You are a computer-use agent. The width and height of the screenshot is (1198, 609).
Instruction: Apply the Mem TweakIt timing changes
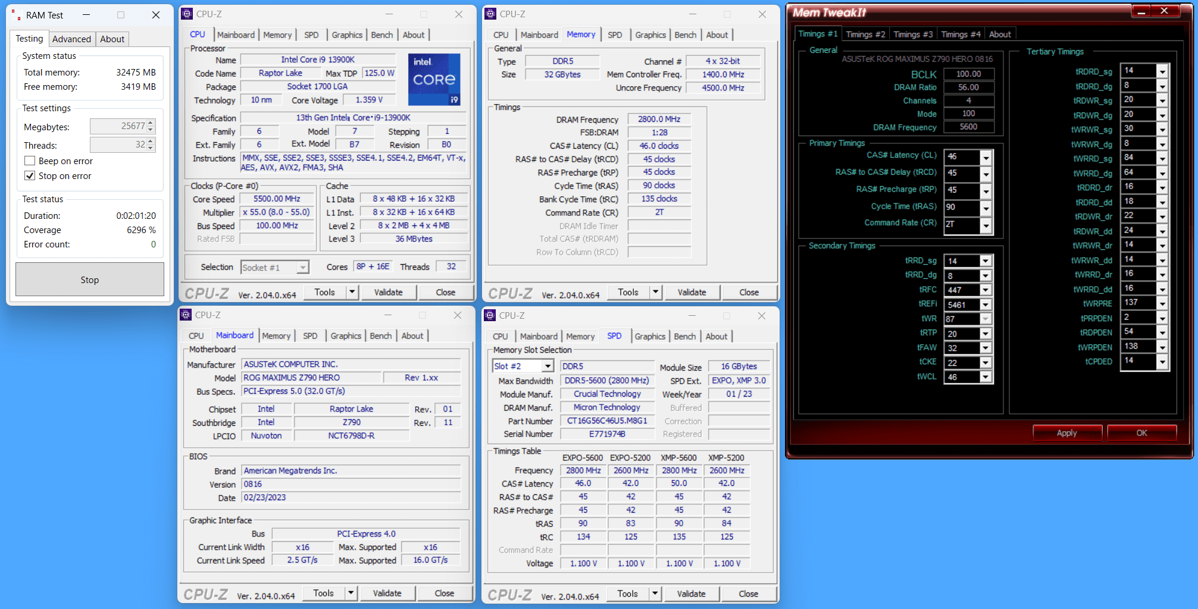1067,433
